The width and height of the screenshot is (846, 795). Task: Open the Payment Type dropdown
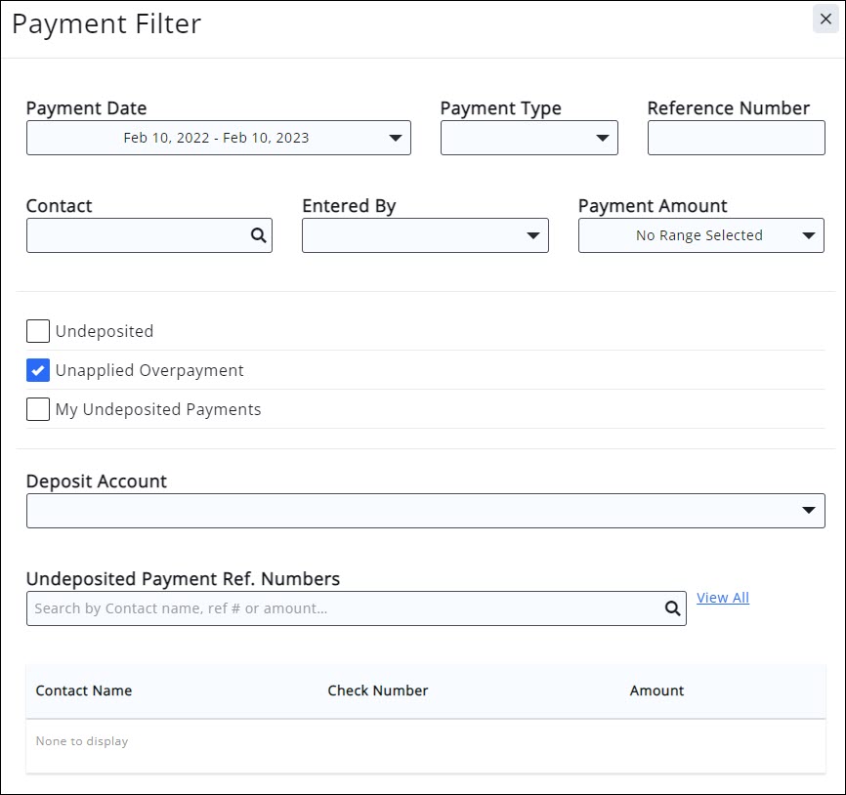pyautogui.click(x=528, y=137)
